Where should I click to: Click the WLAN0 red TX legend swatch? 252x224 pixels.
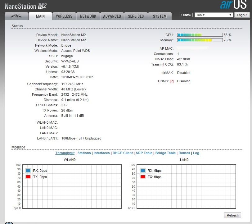point(28,177)
